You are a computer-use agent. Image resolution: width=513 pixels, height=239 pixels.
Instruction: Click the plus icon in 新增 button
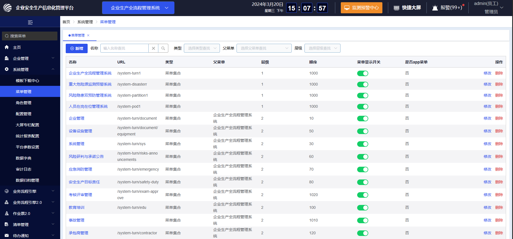click(72, 48)
